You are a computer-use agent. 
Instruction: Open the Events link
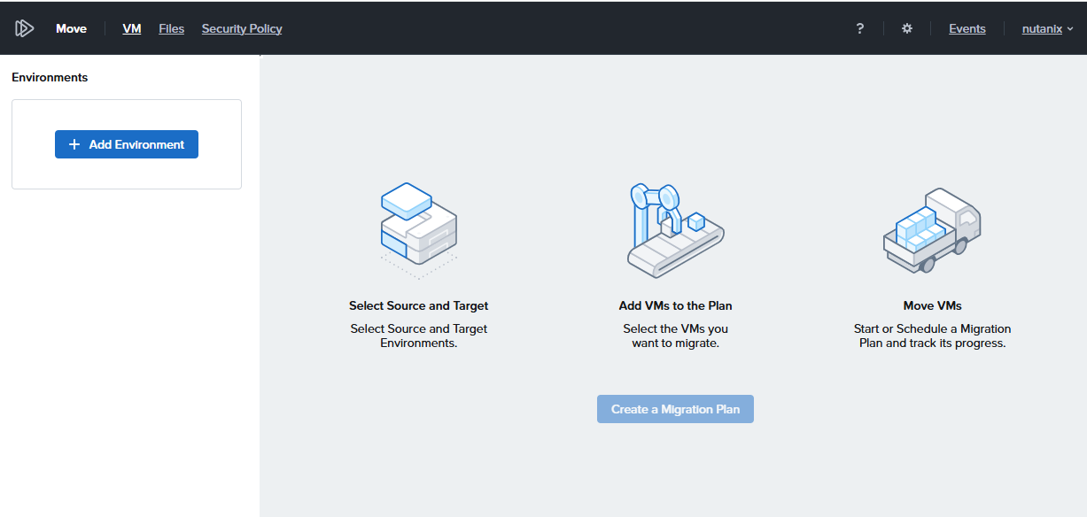(967, 28)
